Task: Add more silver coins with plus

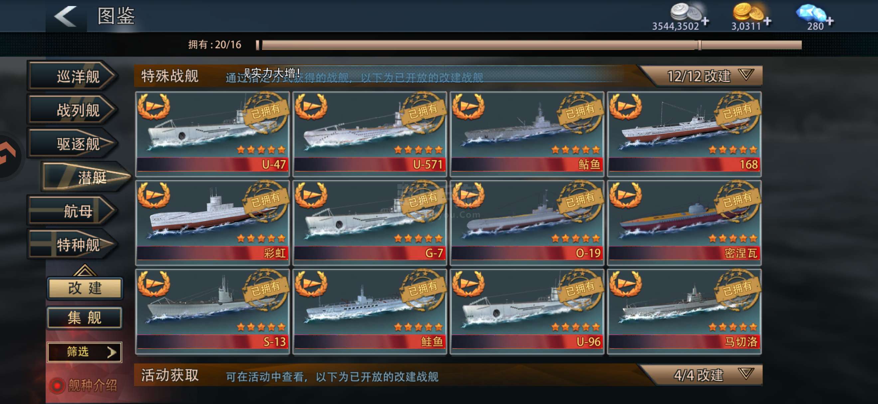Action: (x=705, y=22)
